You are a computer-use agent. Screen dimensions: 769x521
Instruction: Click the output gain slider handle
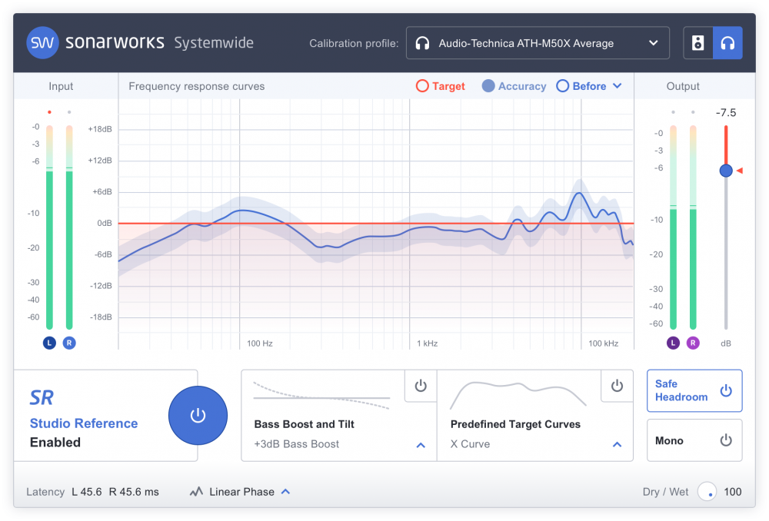726,171
